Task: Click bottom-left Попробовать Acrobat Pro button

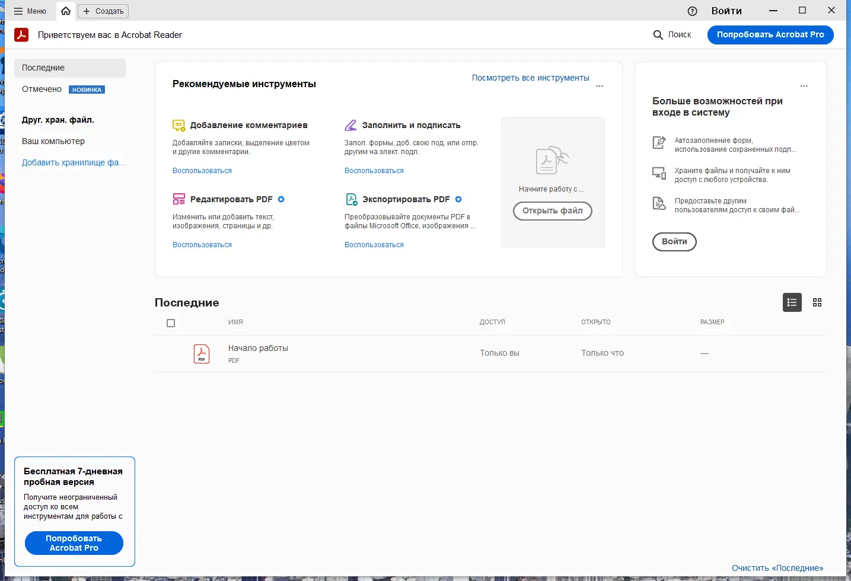Action: coord(74,543)
